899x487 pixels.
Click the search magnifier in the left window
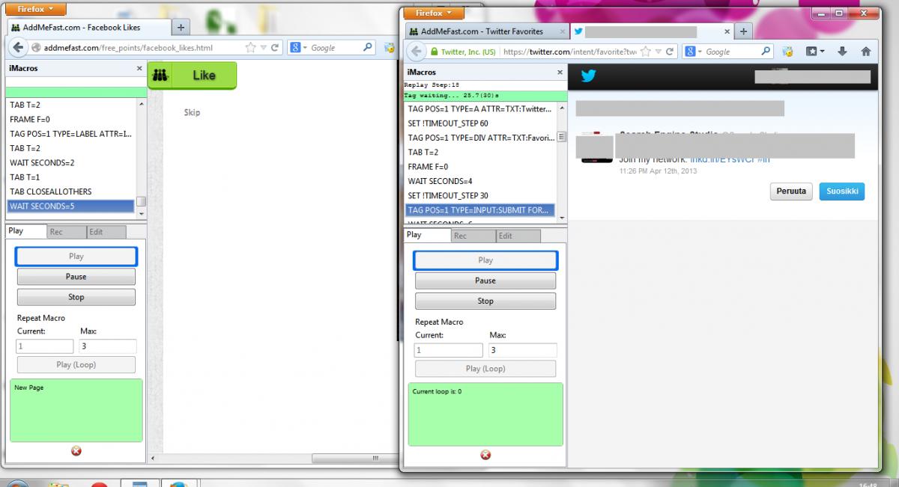coord(368,47)
